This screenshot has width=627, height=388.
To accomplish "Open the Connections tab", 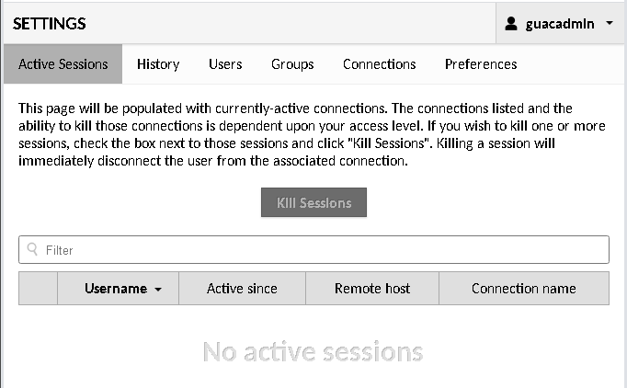I will point(379,64).
